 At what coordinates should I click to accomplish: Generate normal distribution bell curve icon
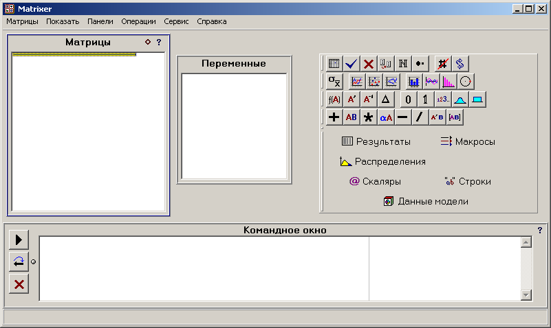[x=460, y=99]
